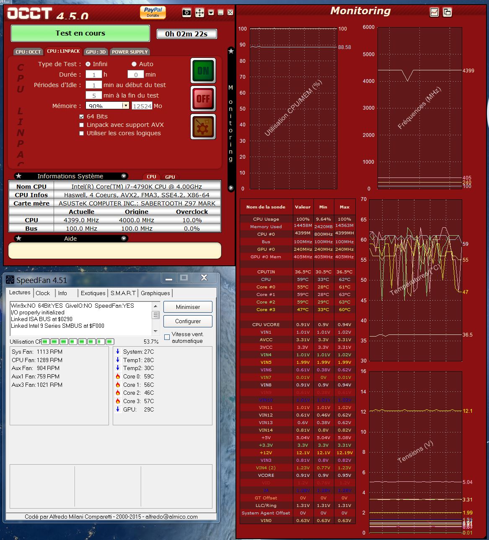
Task: Click the CPU VCORE row in sensor table
Action: 298,324
